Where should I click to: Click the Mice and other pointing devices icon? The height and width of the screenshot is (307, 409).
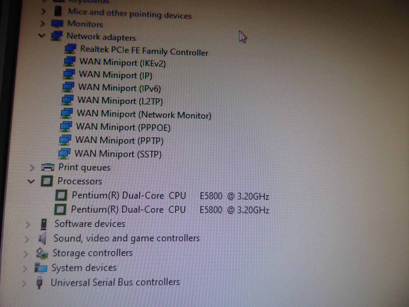pyautogui.click(x=58, y=11)
